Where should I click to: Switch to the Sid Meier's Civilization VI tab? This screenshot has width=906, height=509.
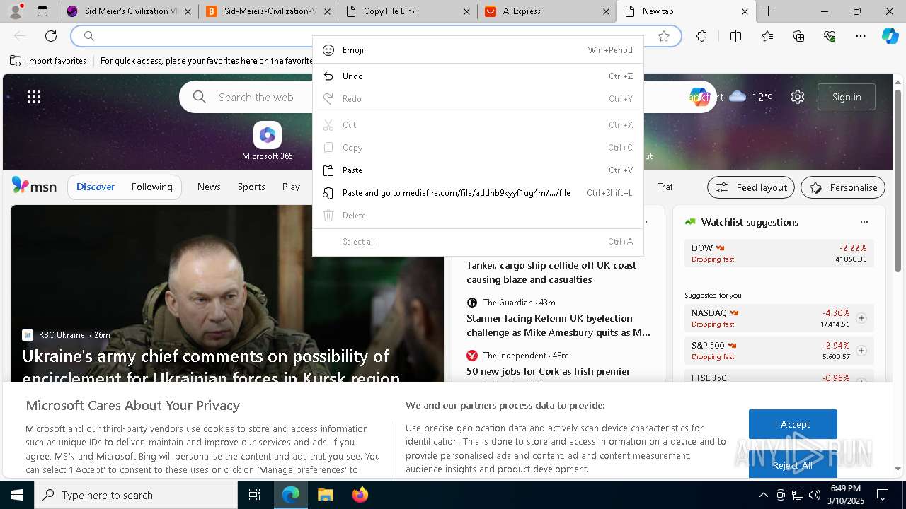[x=128, y=11]
